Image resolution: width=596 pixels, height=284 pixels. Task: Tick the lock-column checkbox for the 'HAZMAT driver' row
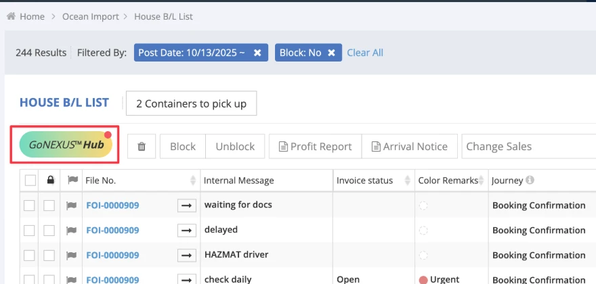coord(49,256)
